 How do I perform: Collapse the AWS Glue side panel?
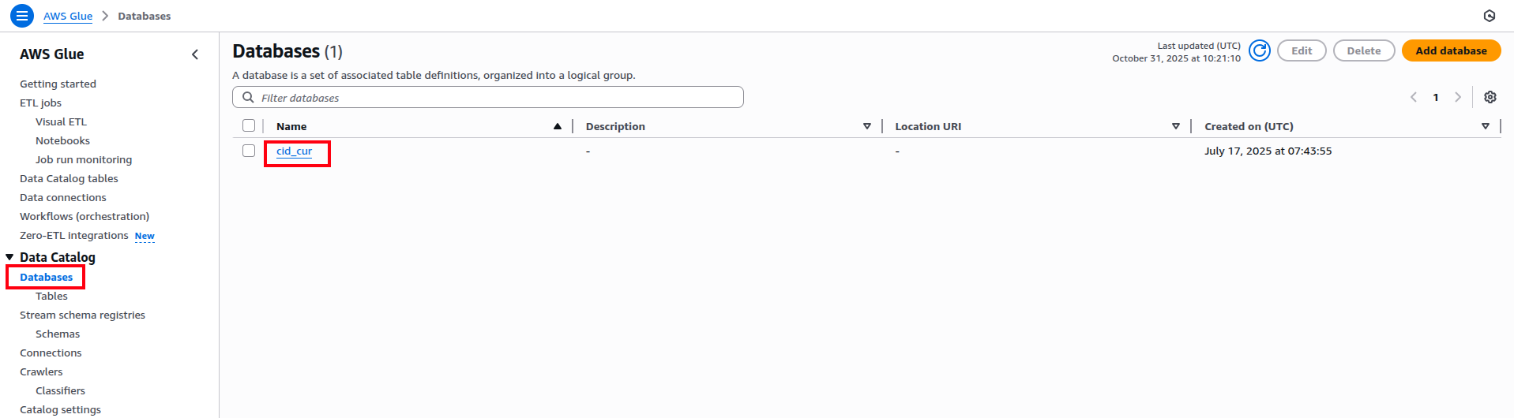point(195,54)
